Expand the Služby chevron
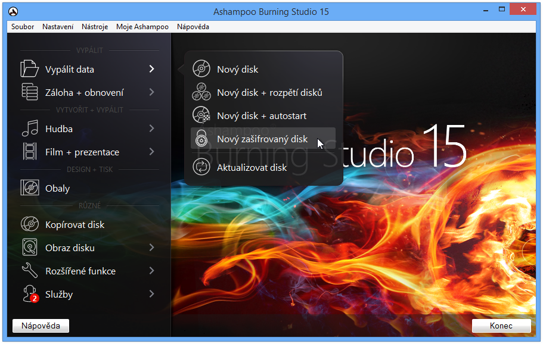This screenshot has height=344, width=543. [x=151, y=294]
